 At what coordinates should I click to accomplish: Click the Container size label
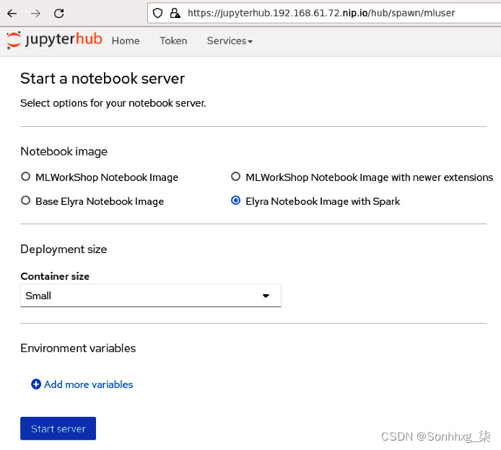coord(55,276)
